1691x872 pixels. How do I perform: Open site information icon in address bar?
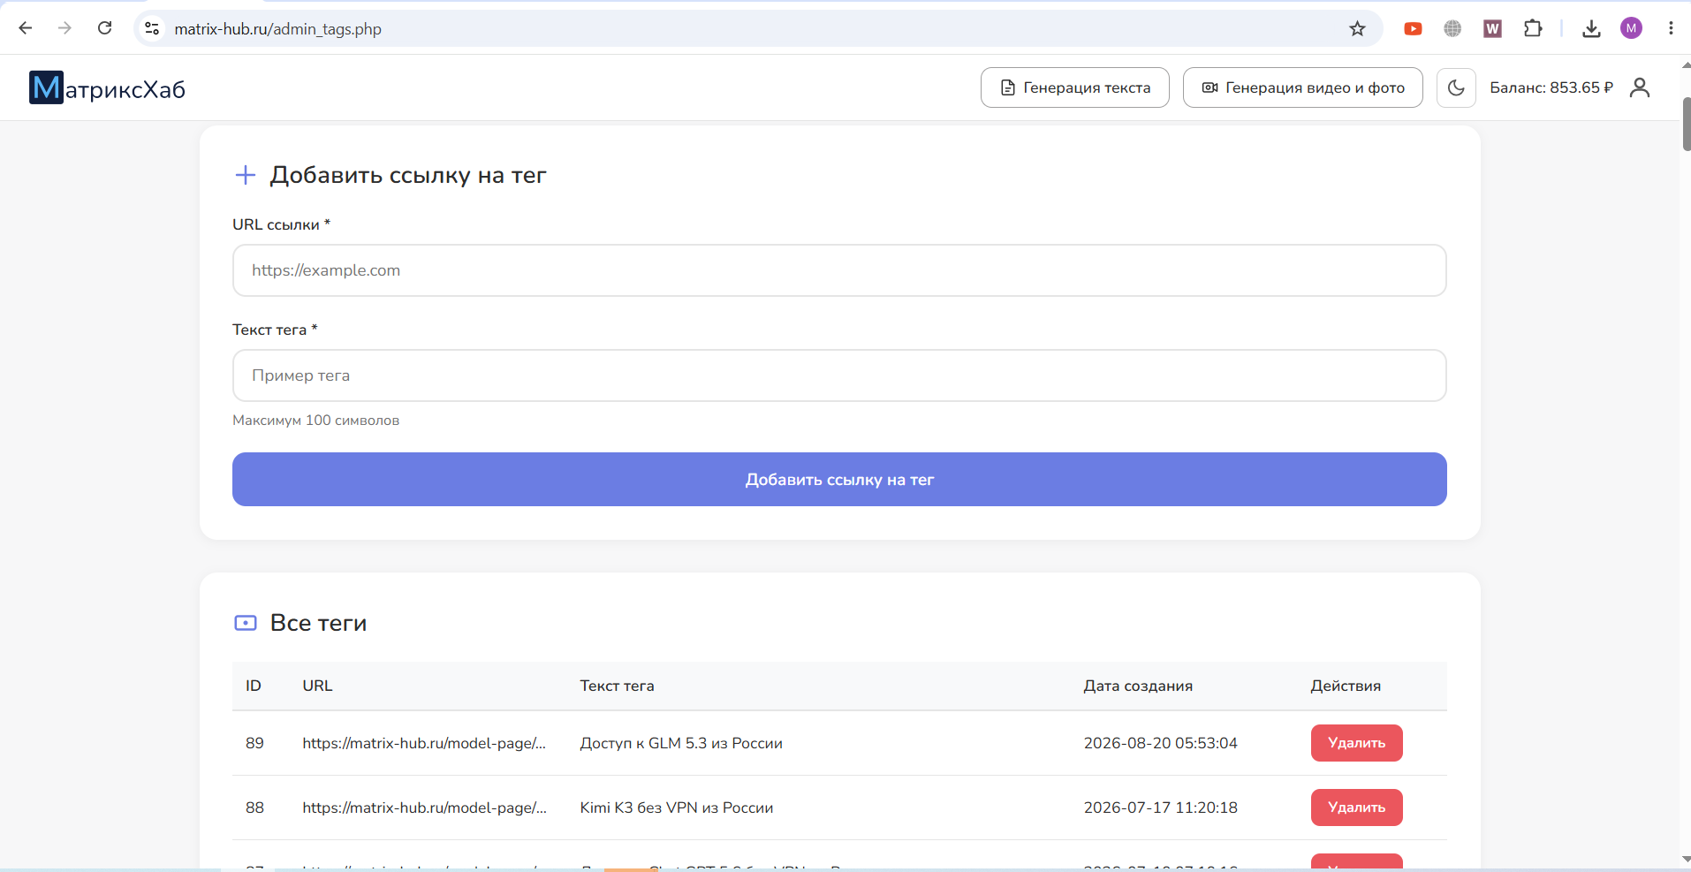coord(153,28)
